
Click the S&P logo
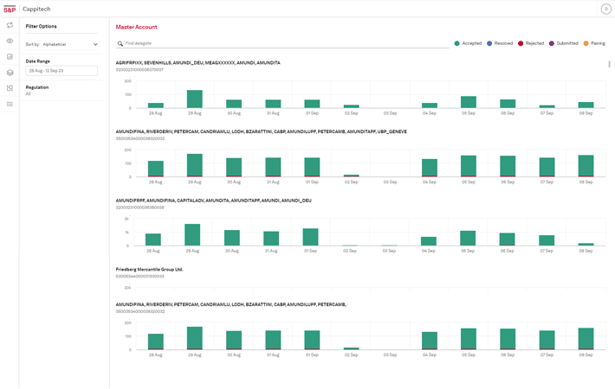[x=10, y=9]
